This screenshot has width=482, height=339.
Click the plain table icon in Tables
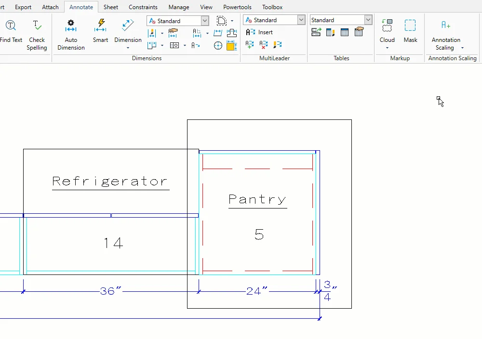[344, 32]
